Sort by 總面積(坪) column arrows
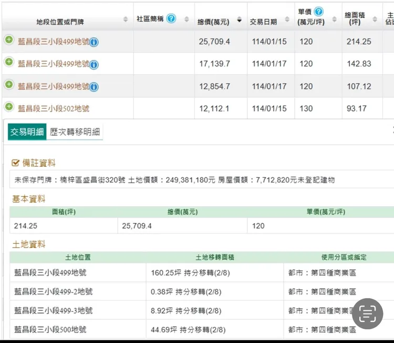This screenshot has width=394, height=343. (375, 19)
